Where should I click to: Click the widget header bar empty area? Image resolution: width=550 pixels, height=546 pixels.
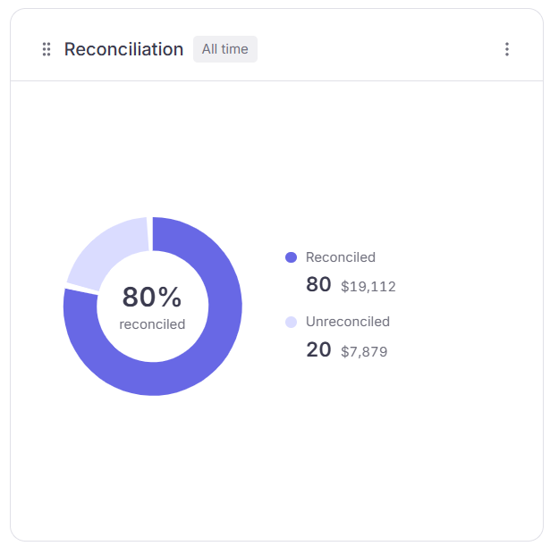tap(379, 49)
